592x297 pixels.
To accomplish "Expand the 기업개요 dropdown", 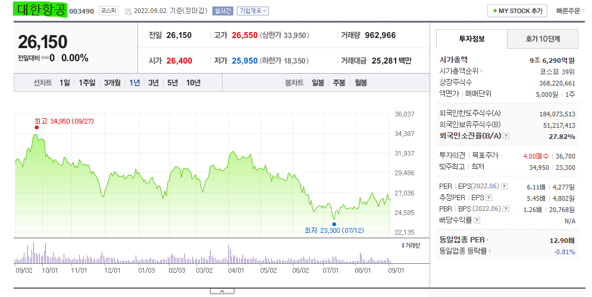I will [x=253, y=11].
